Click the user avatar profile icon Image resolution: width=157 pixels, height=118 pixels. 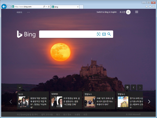(x=128, y=12)
